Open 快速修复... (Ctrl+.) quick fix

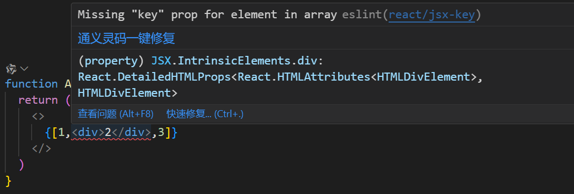[x=205, y=114]
